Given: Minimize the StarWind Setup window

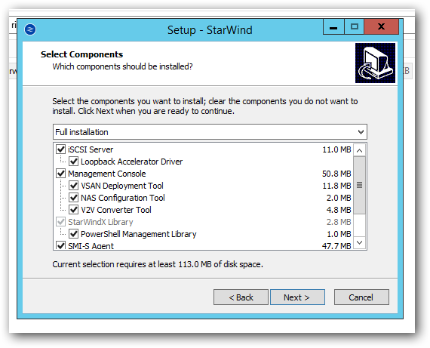Looking at the screenshot, I should (333, 27).
